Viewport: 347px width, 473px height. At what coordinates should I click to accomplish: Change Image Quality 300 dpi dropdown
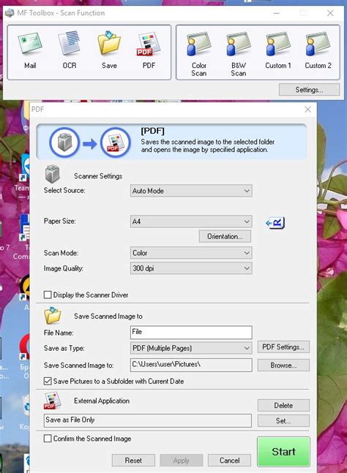click(191, 268)
